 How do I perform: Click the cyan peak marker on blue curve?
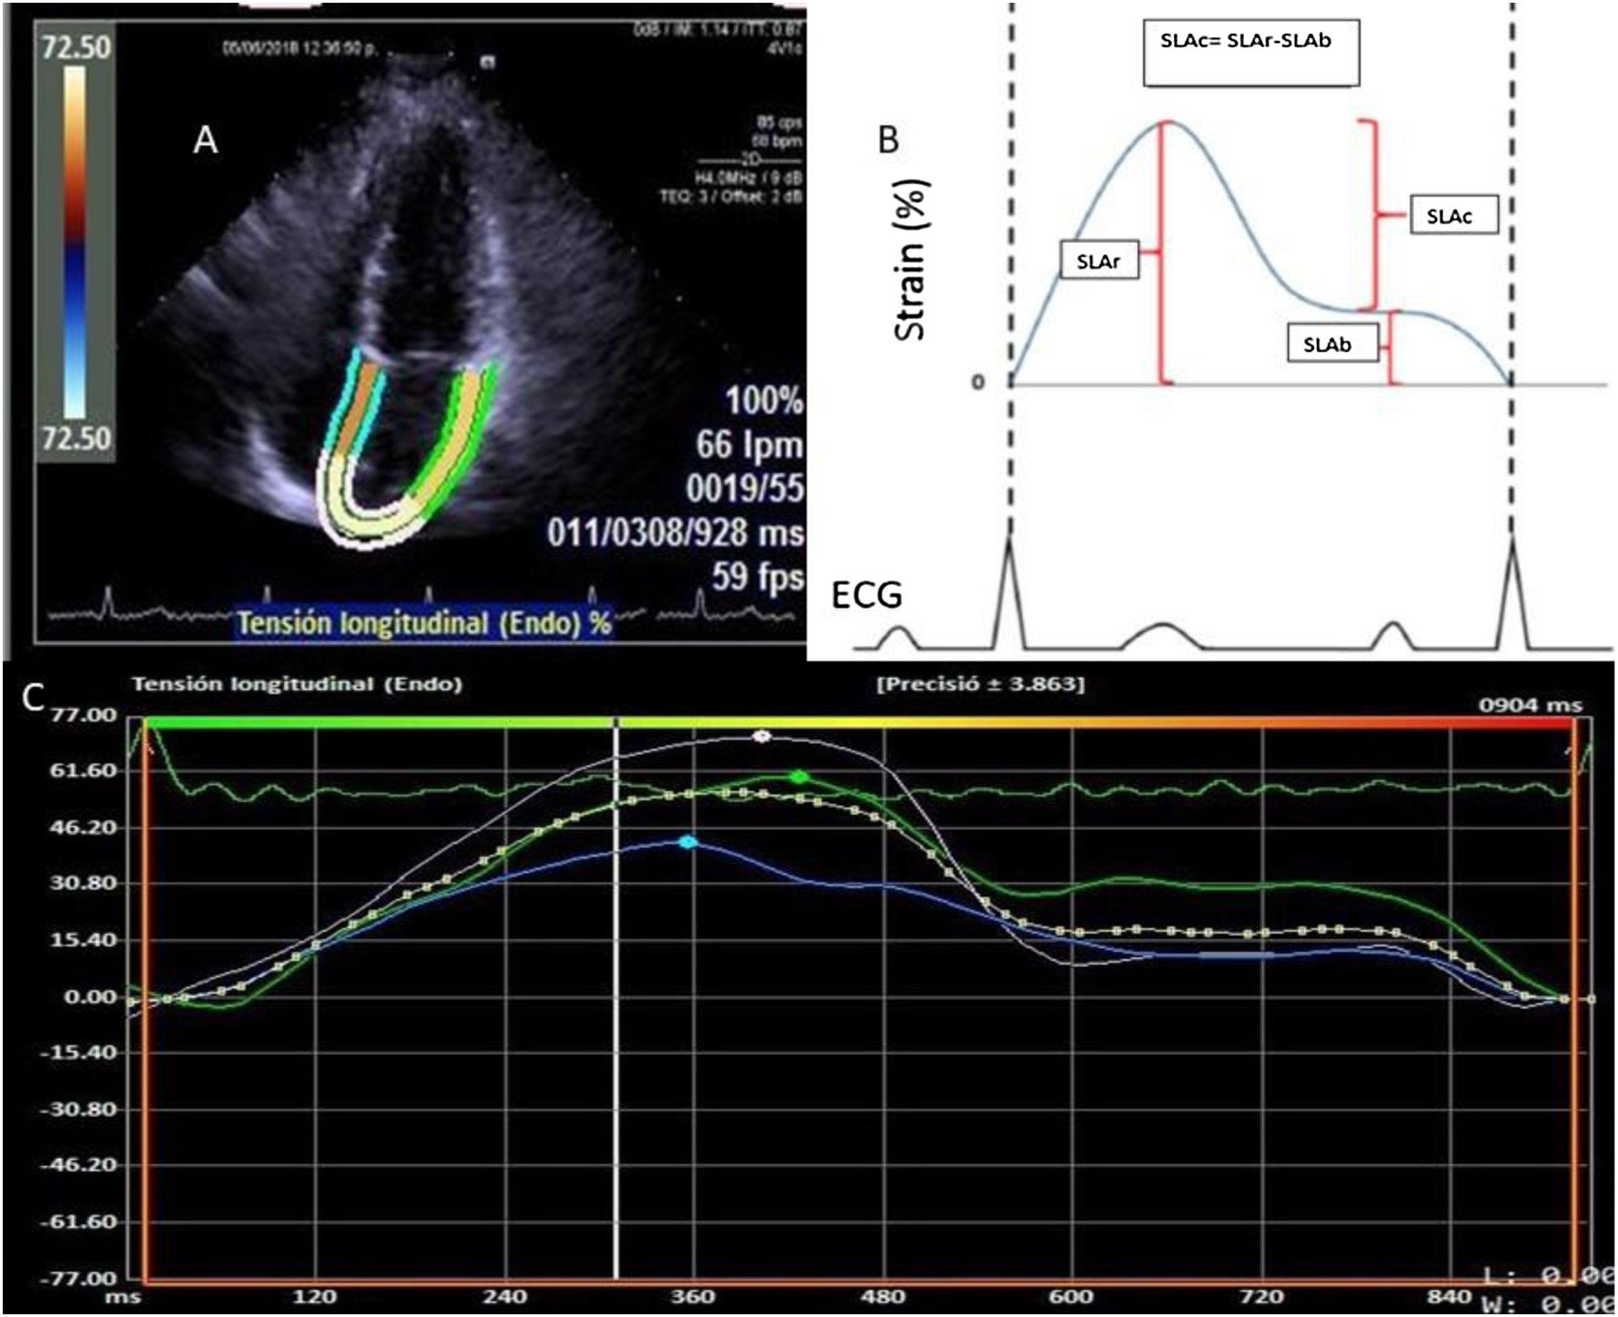click(688, 842)
